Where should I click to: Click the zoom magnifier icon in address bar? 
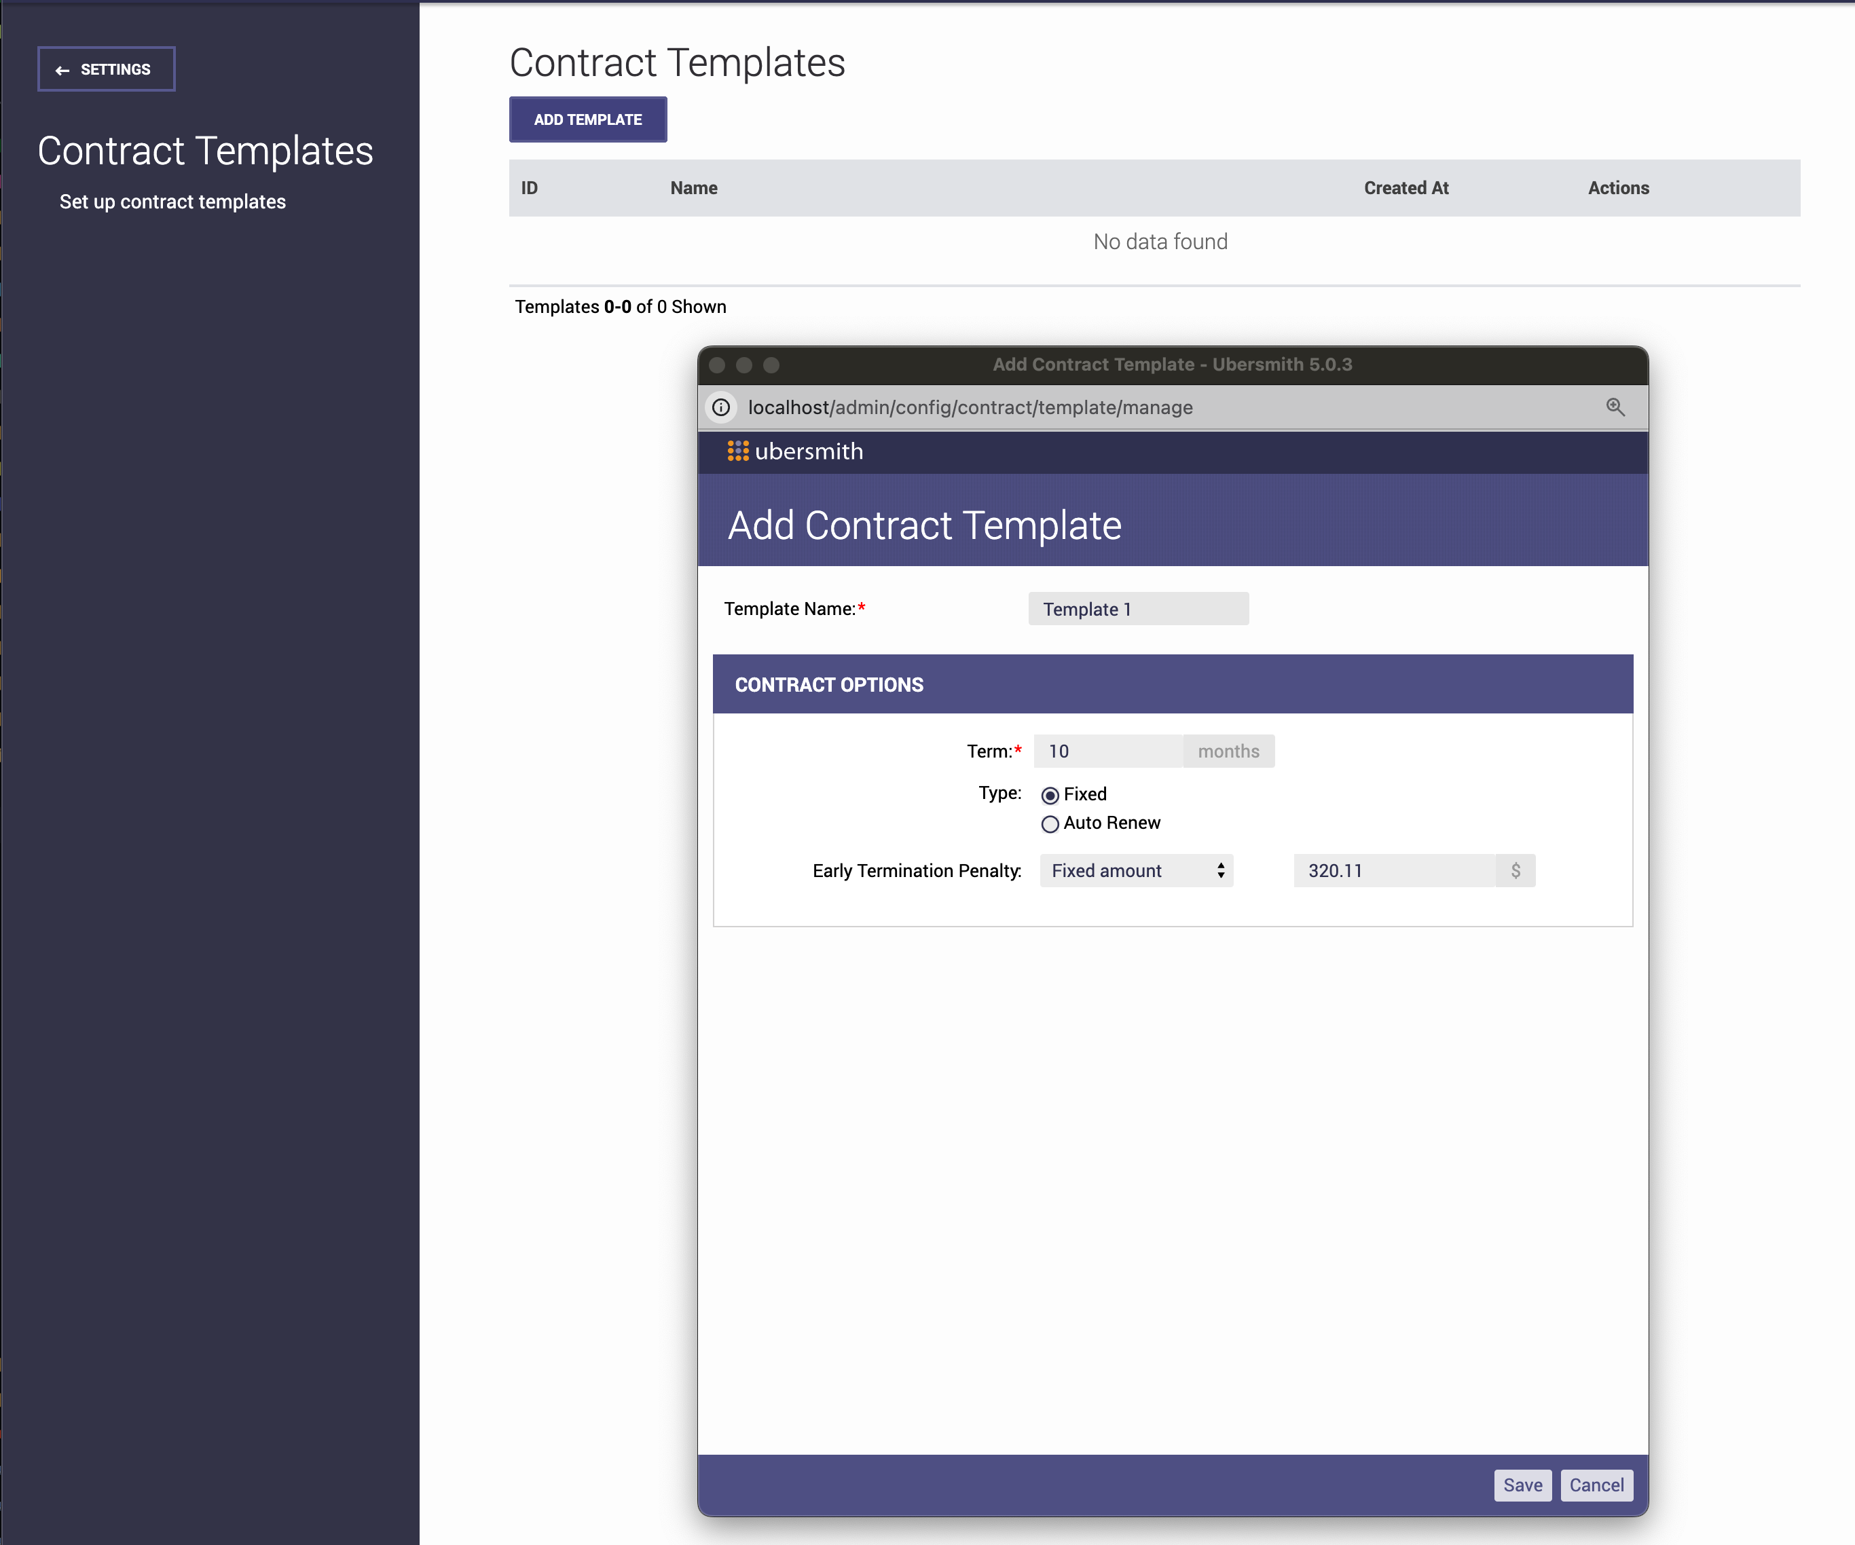(x=1615, y=407)
